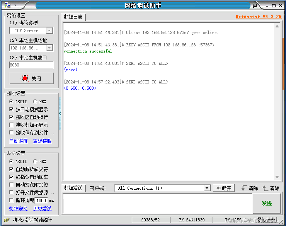Click the '(0.650,-0.500)' sent message
Image resolution: width=286 pixels, height=226 pixels.
tap(80, 88)
